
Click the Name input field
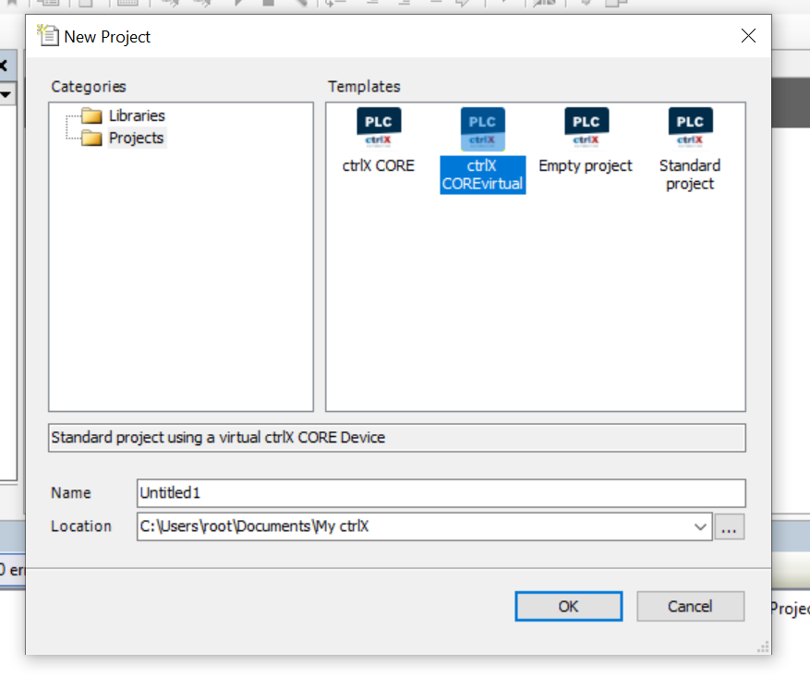tap(441, 492)
